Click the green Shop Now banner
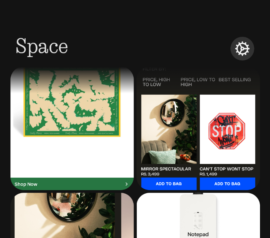The image size is (270, 238). (x=72, y=184)
